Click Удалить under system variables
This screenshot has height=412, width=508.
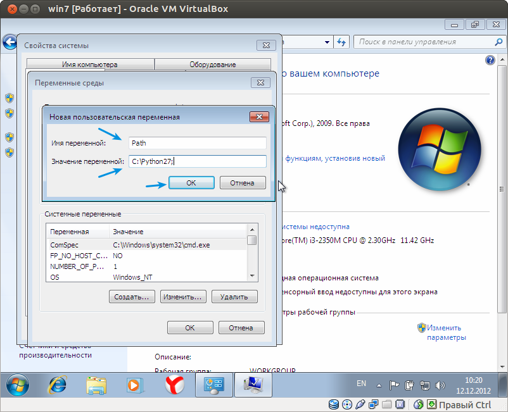(x=234, y=297)
